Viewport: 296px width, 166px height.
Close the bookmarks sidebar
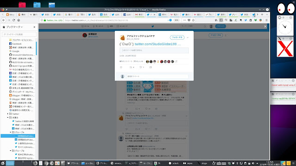point(34,27)
